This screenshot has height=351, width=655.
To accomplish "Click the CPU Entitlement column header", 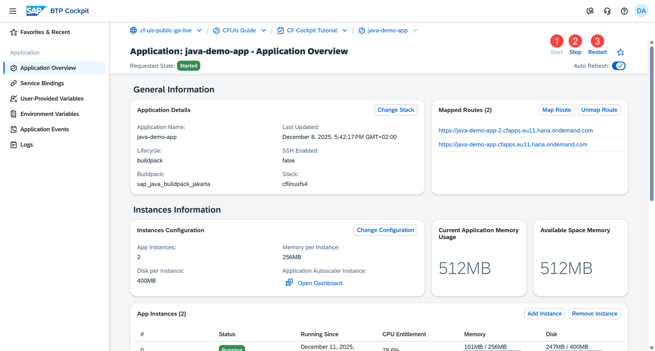I will (404, 334).
